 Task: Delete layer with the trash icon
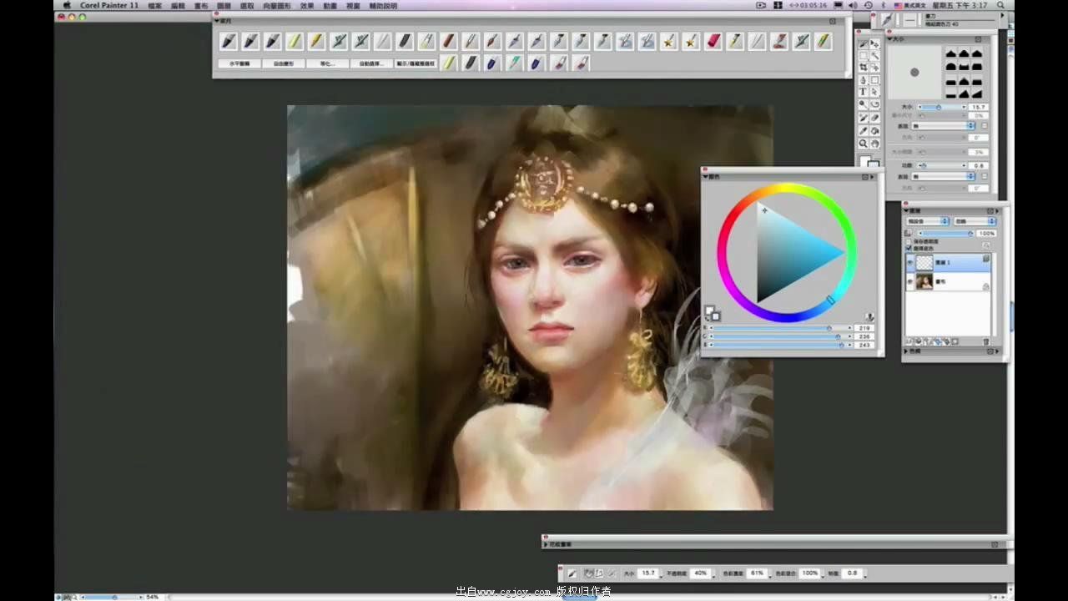(985, 341)
